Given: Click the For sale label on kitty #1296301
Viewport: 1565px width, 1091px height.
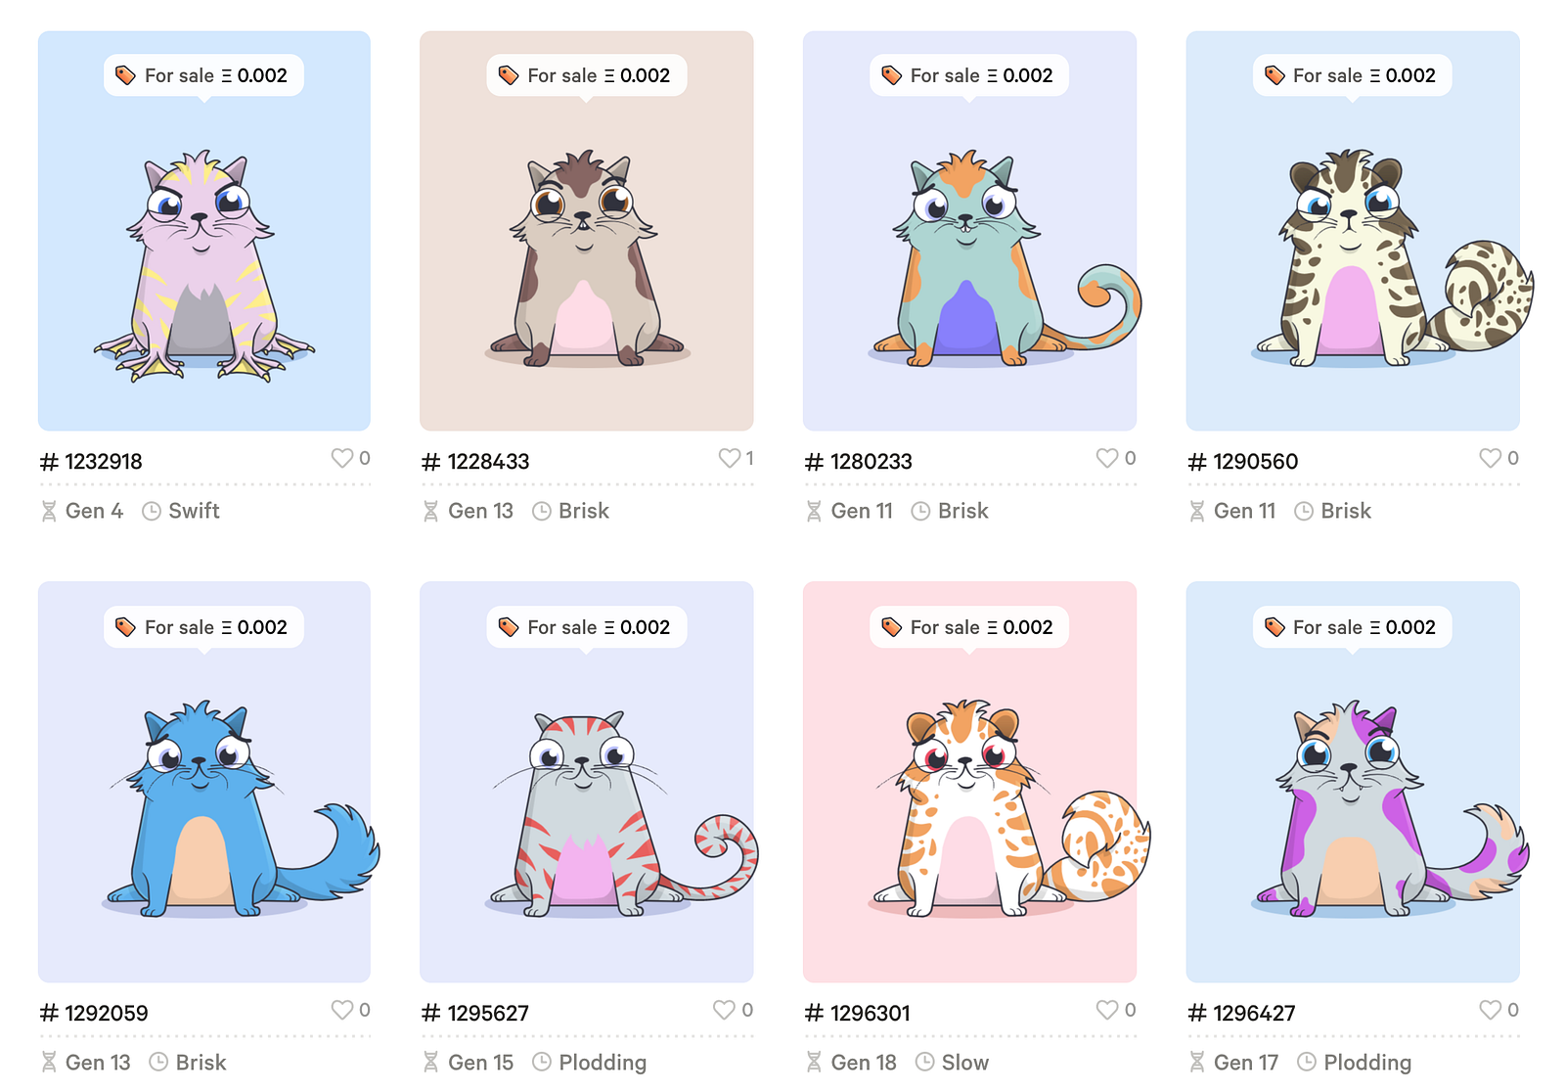Looking at the screenshot, I should 944,627.
